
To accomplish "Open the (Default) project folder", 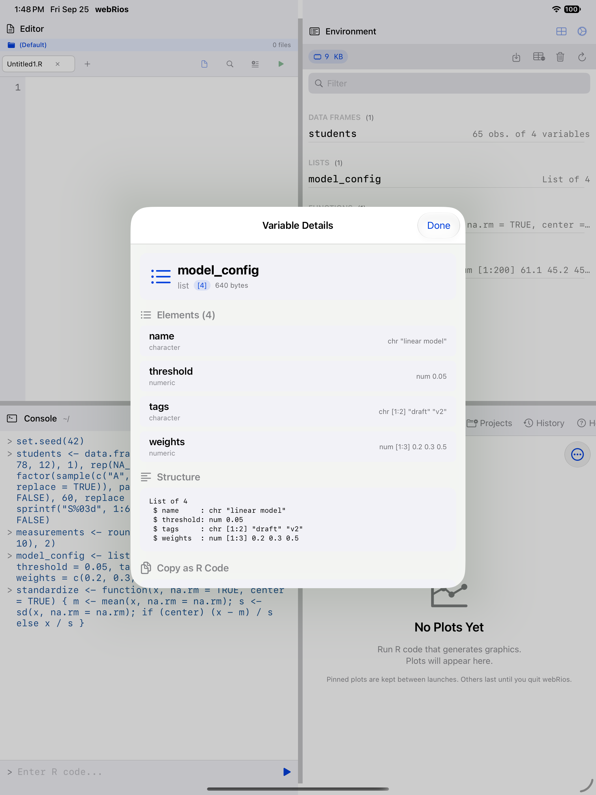I will pyautogui.click(x=27, y=45).
